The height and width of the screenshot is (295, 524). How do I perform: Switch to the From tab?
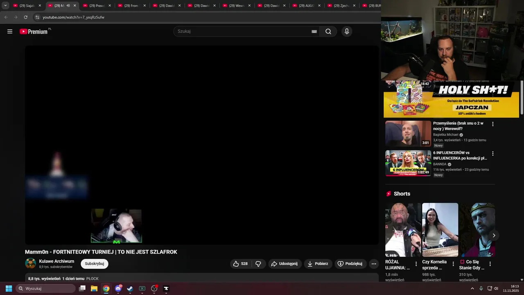click(x=132, y=6)
